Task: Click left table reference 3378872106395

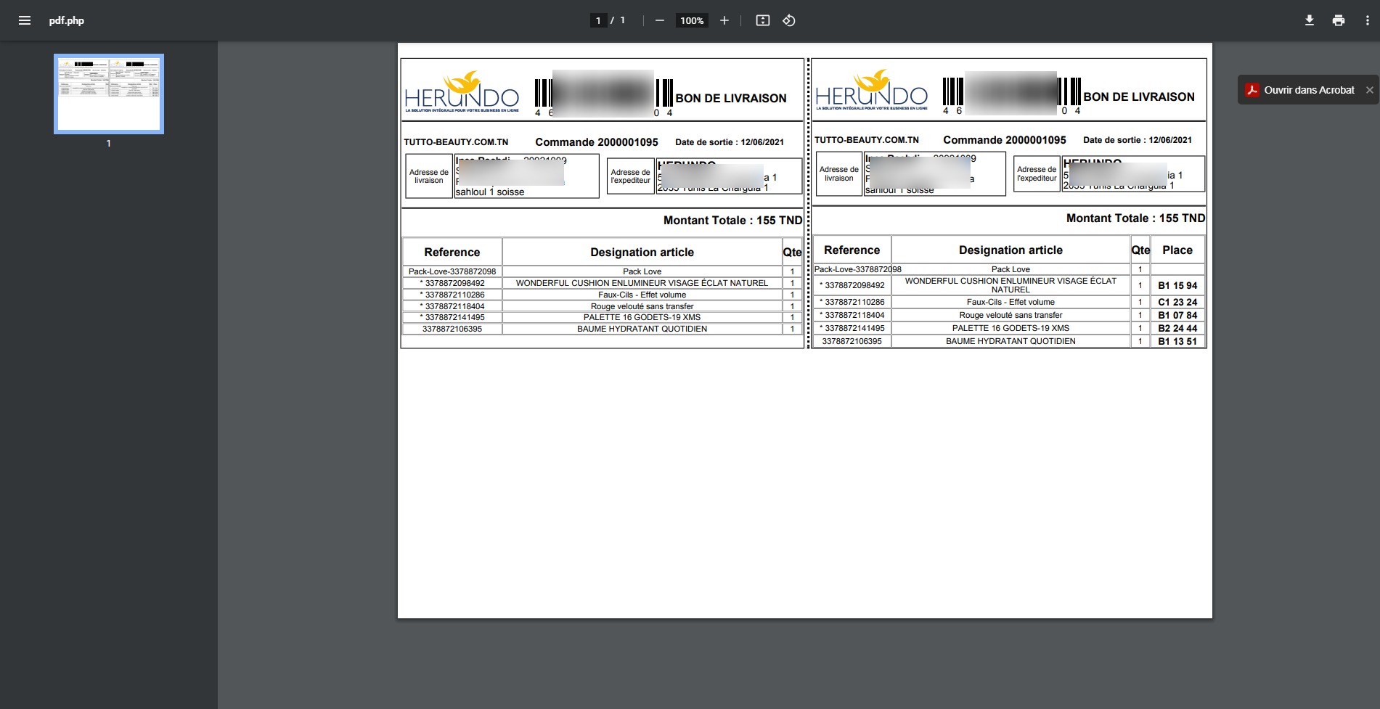Action: [x=452, y=329]
